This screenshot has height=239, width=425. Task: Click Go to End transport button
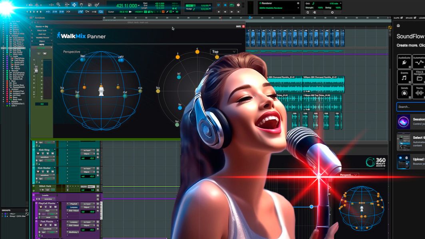pos(239,12)
